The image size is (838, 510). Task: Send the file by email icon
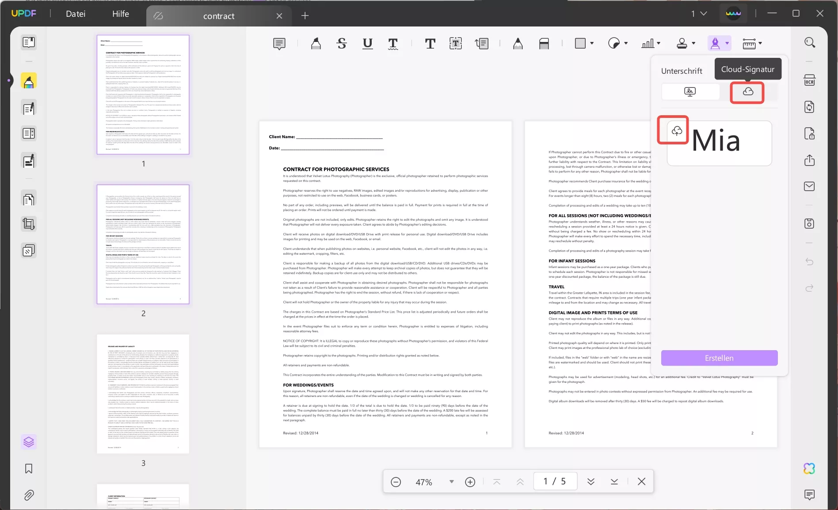tap(810, 186)
